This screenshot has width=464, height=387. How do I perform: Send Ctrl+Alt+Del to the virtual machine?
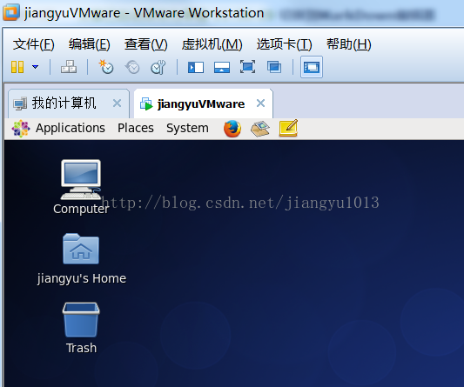69,67
